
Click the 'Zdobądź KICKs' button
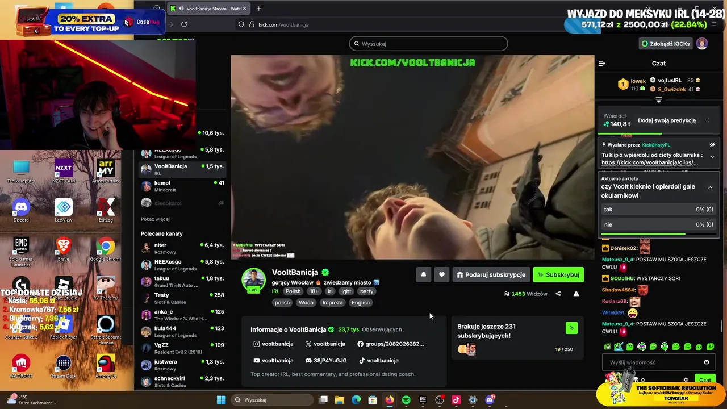coord(666,44)
